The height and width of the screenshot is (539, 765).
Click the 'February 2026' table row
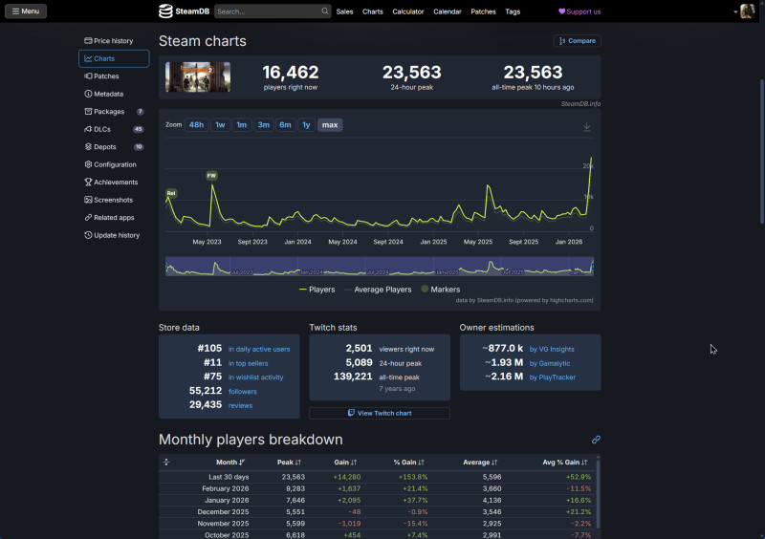coord(378,488)
